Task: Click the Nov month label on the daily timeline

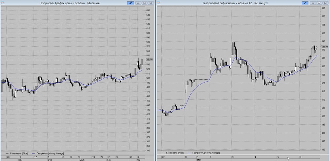Action: tap(20, 160)
